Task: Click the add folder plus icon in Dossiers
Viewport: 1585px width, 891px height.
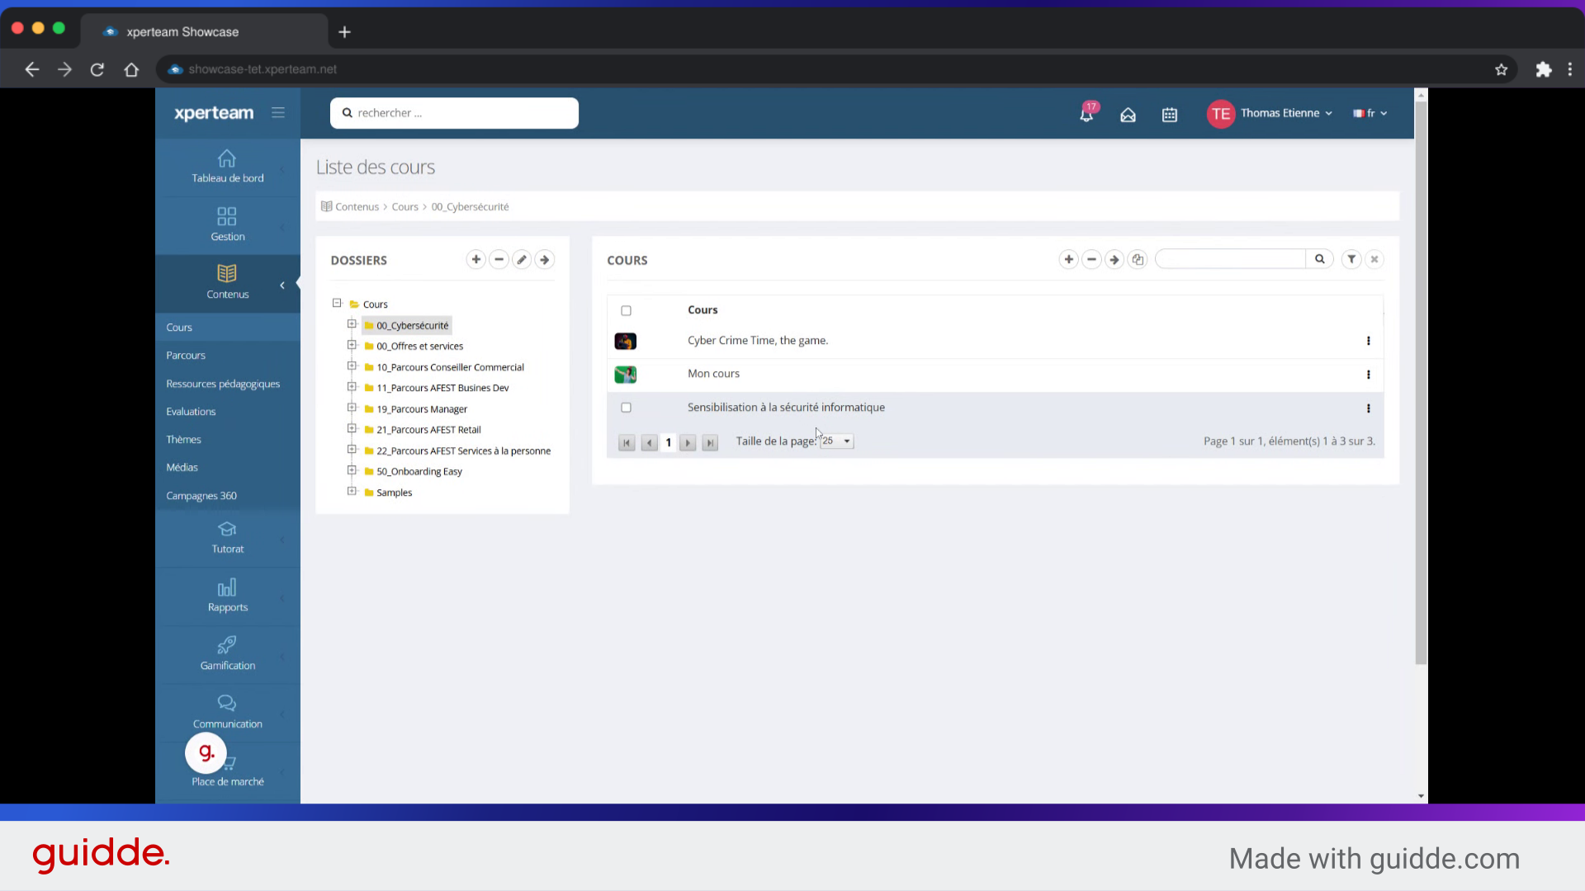Action: pyautogui.click(x=476, y=260)
